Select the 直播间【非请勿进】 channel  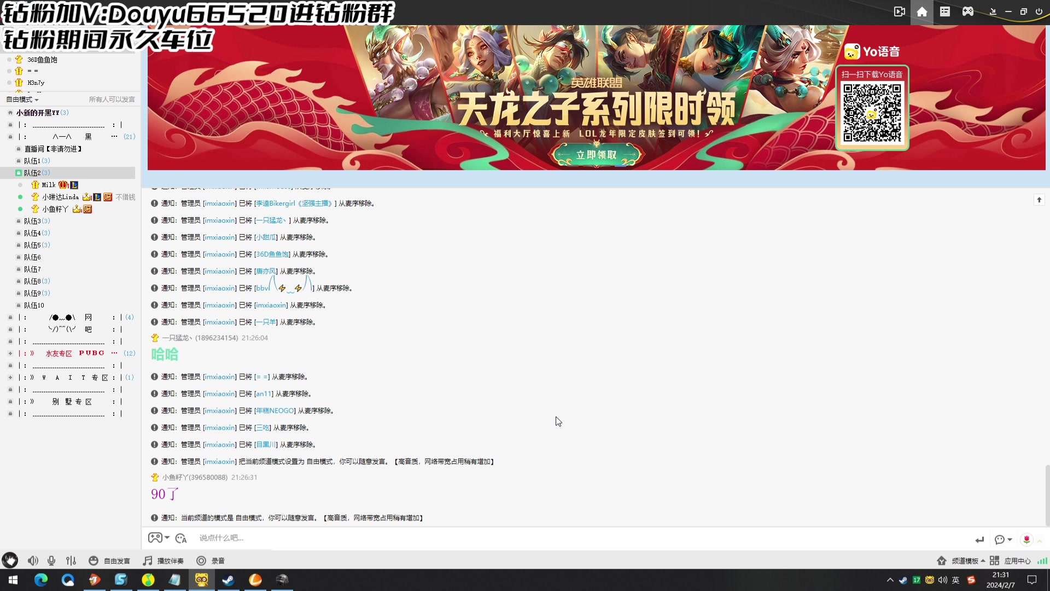point(52,149)
